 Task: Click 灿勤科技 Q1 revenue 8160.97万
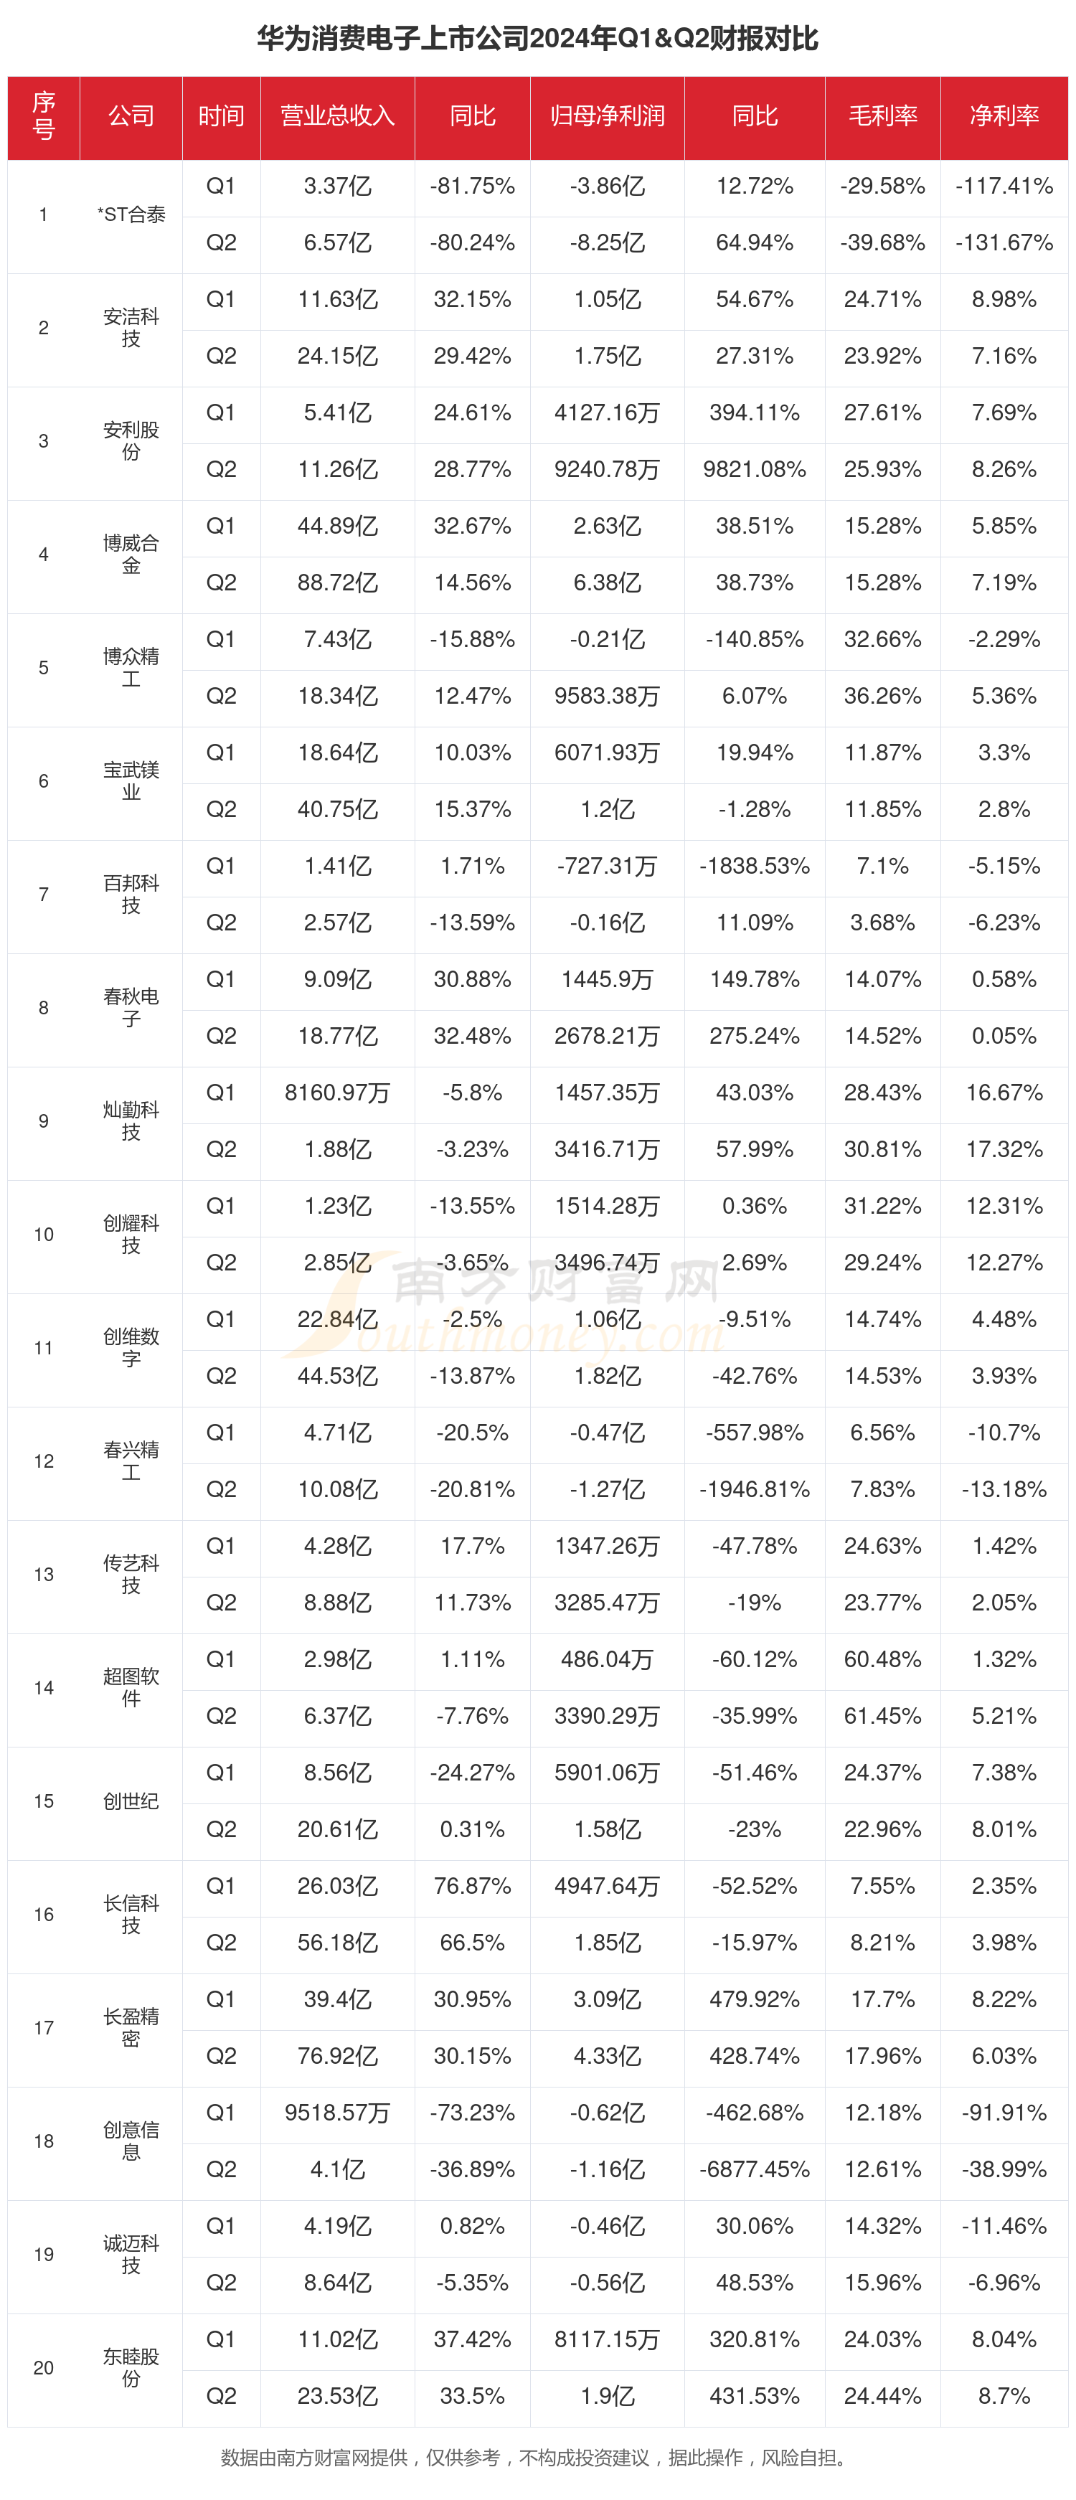[x=338, y=1093]
